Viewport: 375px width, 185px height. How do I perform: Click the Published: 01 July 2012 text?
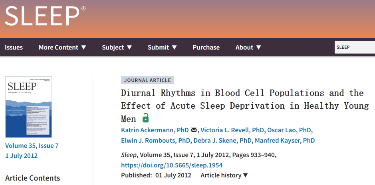click(156, 175)
